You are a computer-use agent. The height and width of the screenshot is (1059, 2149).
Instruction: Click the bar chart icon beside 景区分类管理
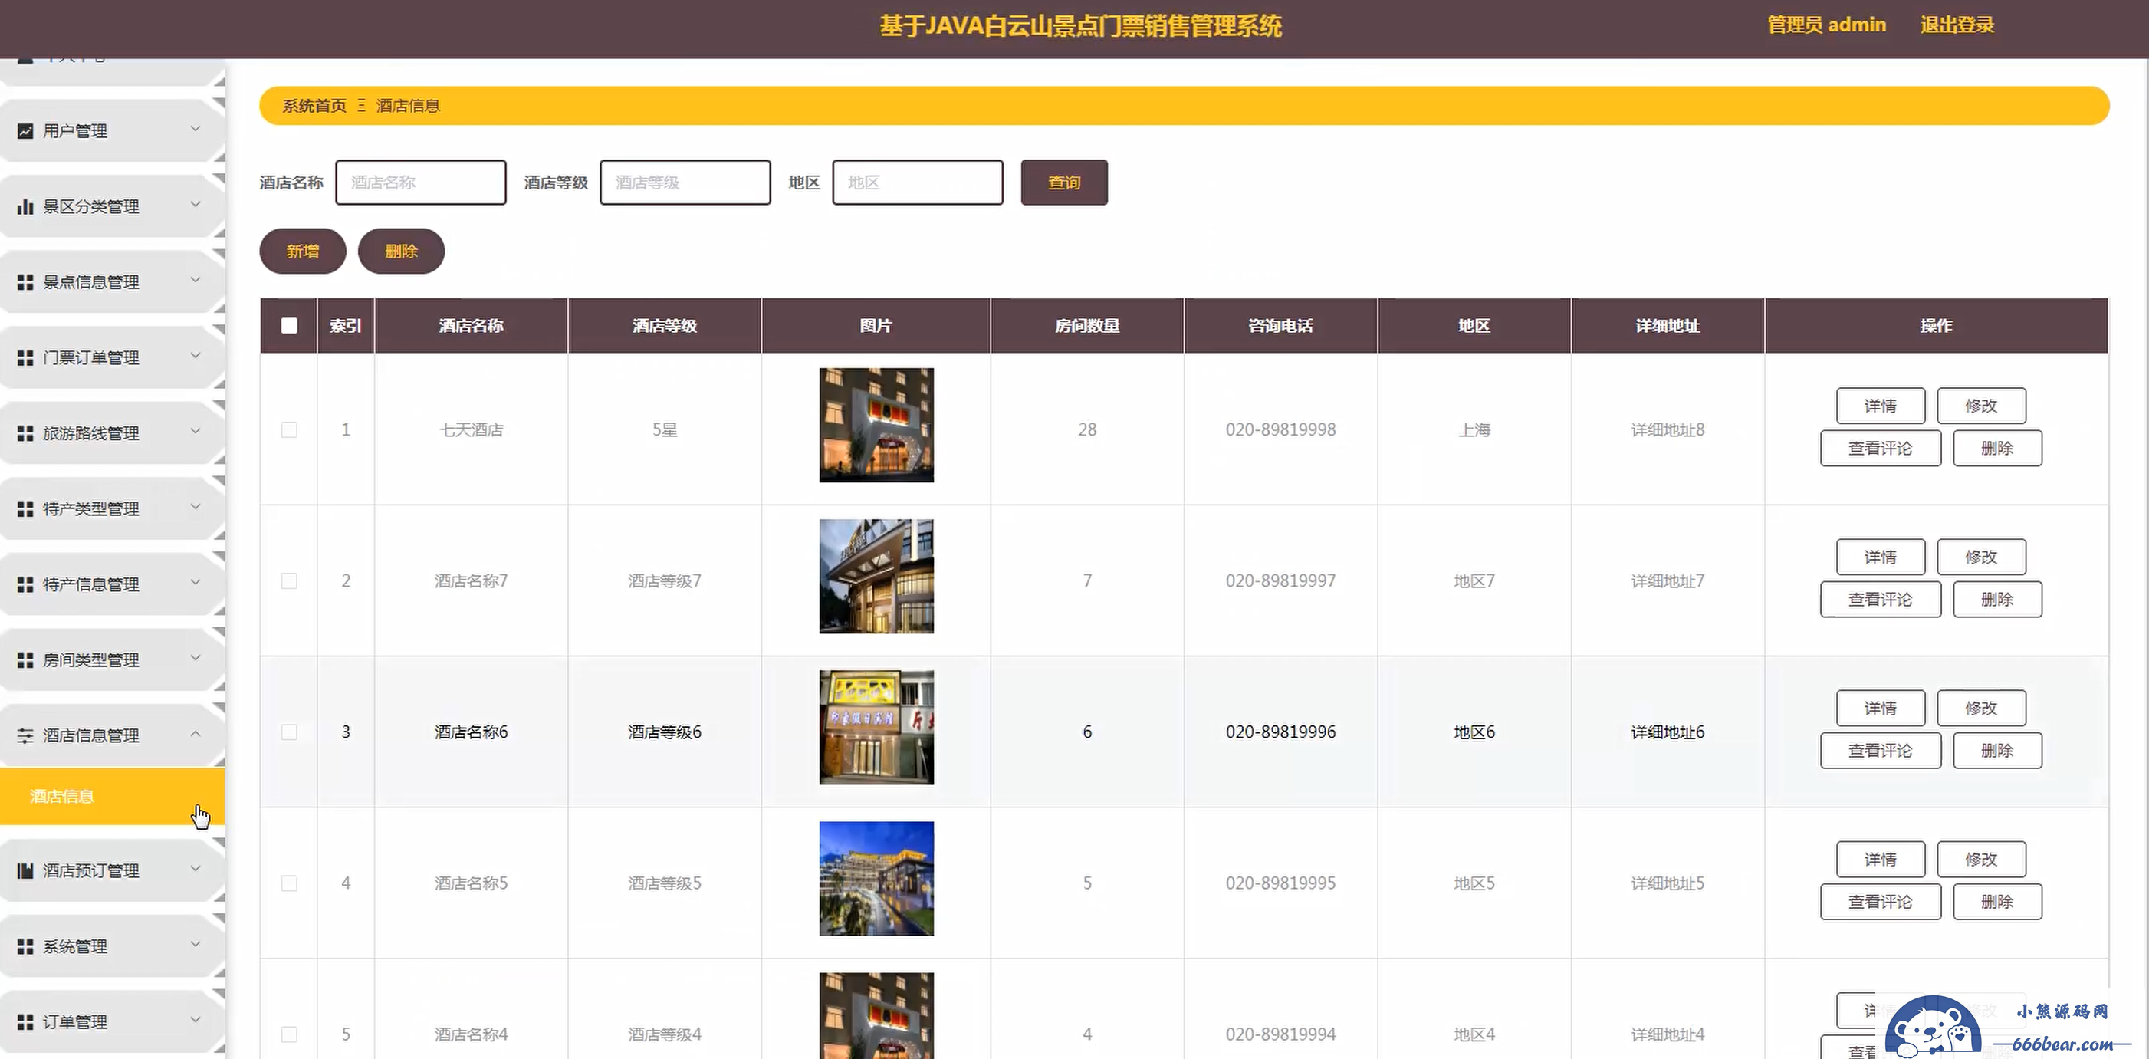point(26,206)
